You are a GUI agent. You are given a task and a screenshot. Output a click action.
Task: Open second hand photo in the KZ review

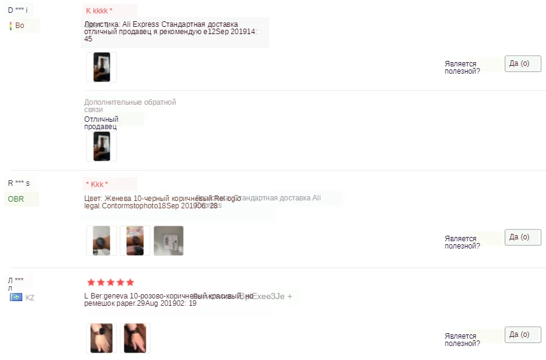pos(135,338)
